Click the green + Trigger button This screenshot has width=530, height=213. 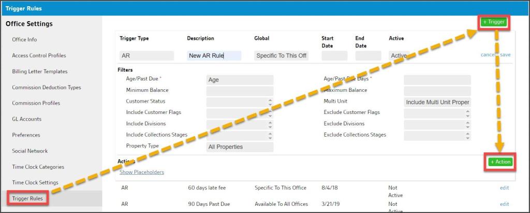tap(493, 22)
